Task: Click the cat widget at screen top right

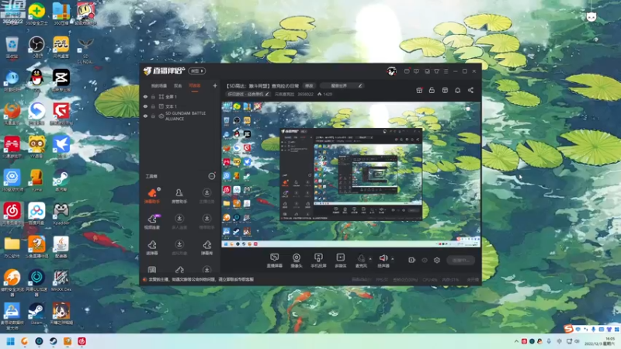Action: click(x=592, y=17)
